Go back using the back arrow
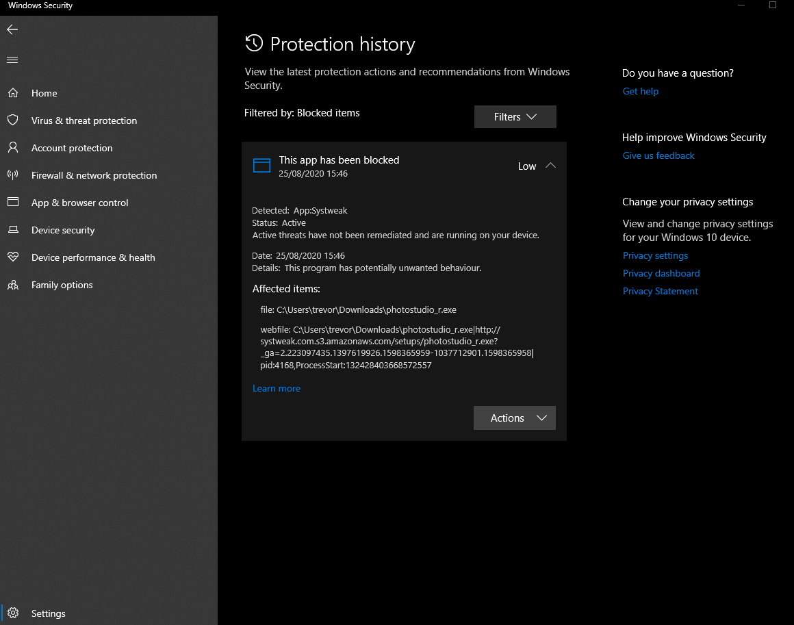 [12, 29]
